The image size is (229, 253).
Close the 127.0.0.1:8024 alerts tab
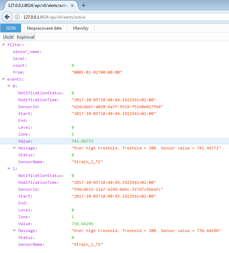(x=72, y=6)
